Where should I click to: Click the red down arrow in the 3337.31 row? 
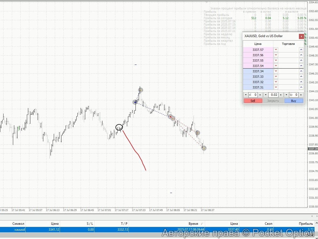[276, 87]
